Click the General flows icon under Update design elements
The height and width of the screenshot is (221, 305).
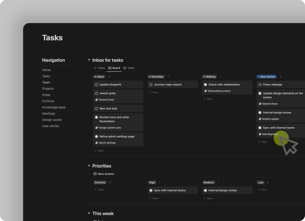(x=260, y=104)
